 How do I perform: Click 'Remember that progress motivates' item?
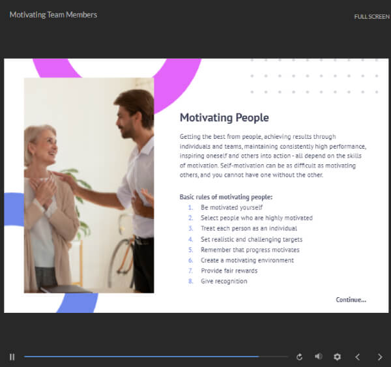click(x=250, y=250)
